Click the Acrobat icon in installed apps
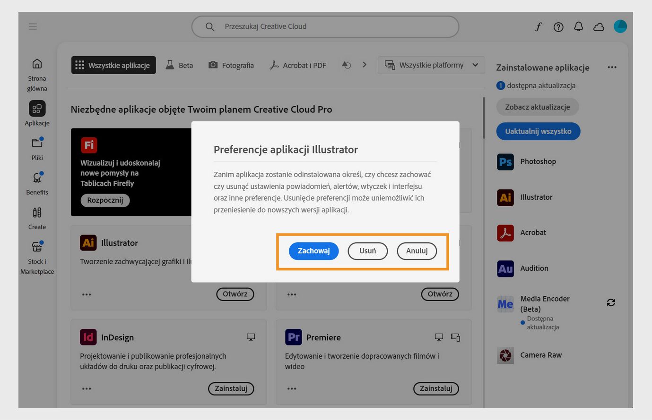Screen dimensions: 652x420 (x=505, y=233)
